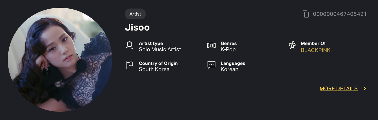
Task: Select the Korean language value
Action: point(230,69)
